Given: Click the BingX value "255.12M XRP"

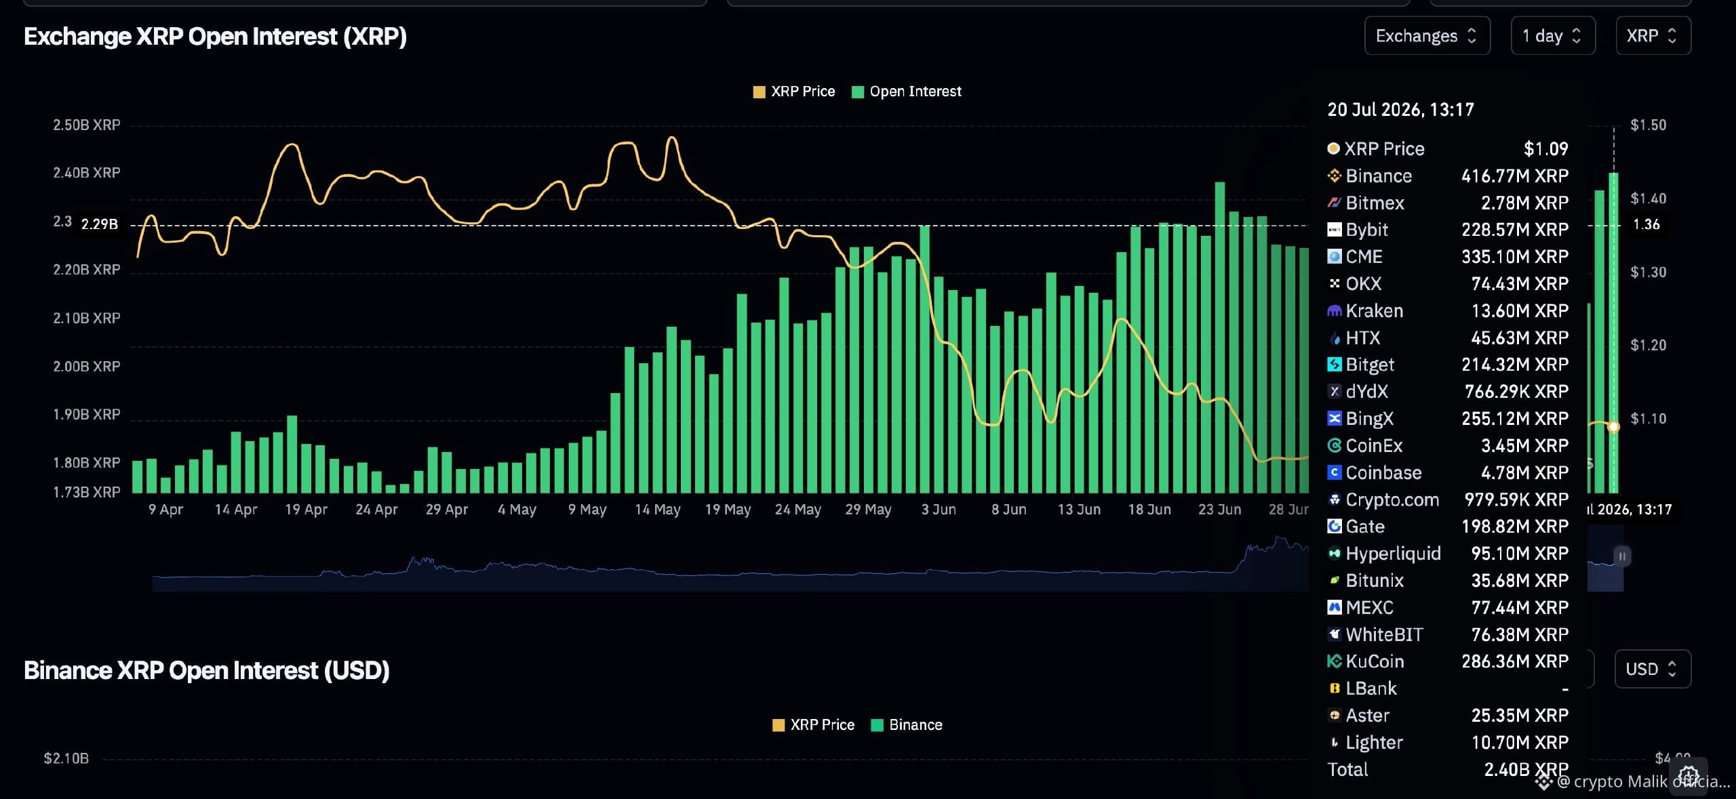Looking at the screenshot, I should 1515,419.
